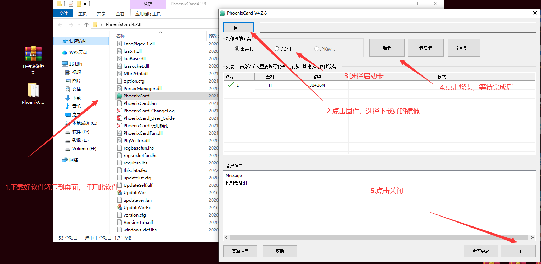Click the output message horizontal scrollbar
Image resolution: width=541 pixels, height=264 pixels.
point(379,237)
